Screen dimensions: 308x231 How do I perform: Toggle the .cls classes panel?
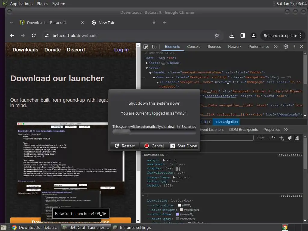coord(272,137)
